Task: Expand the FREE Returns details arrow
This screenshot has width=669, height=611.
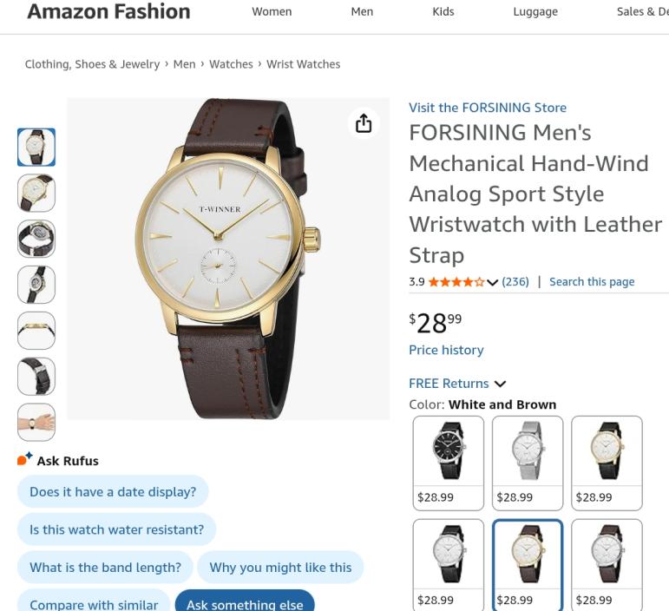Action: [x=500, y=384]
